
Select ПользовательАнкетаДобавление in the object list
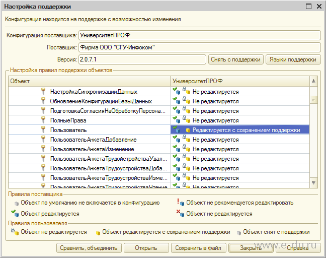coord(86,140)
